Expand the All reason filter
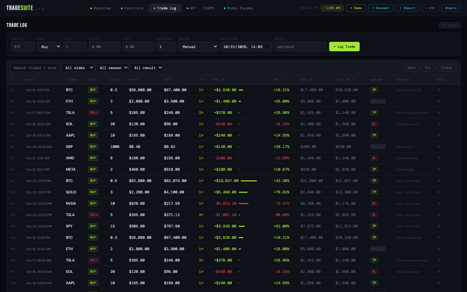 click(x=112, y=67)
